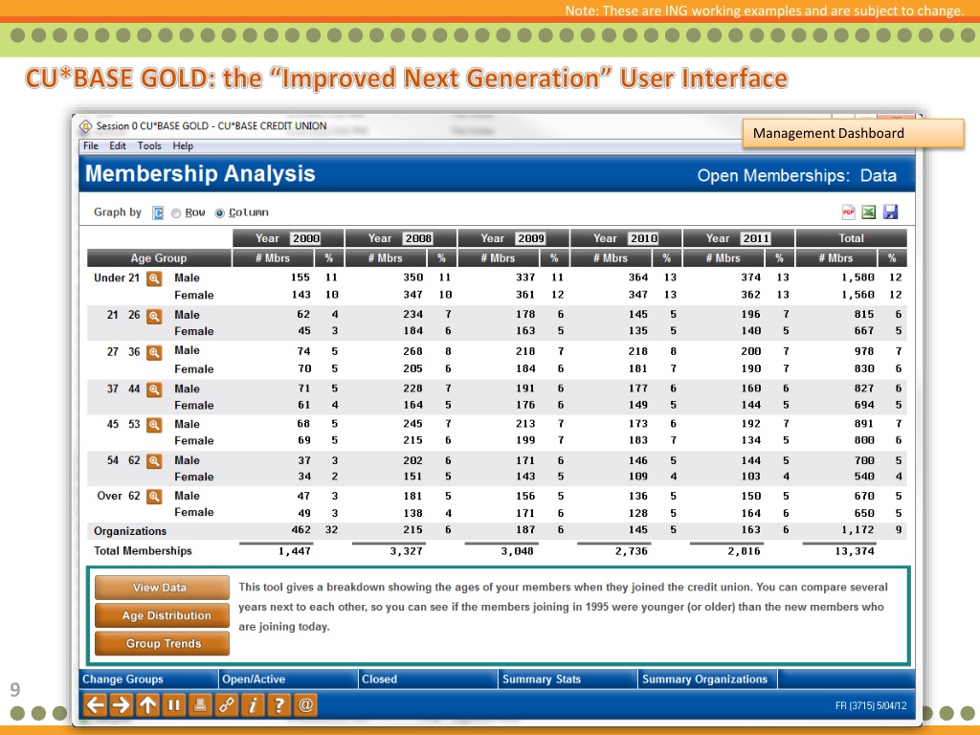
Task: Zoom into the 27-36 age group
Action: click(154, 352)
